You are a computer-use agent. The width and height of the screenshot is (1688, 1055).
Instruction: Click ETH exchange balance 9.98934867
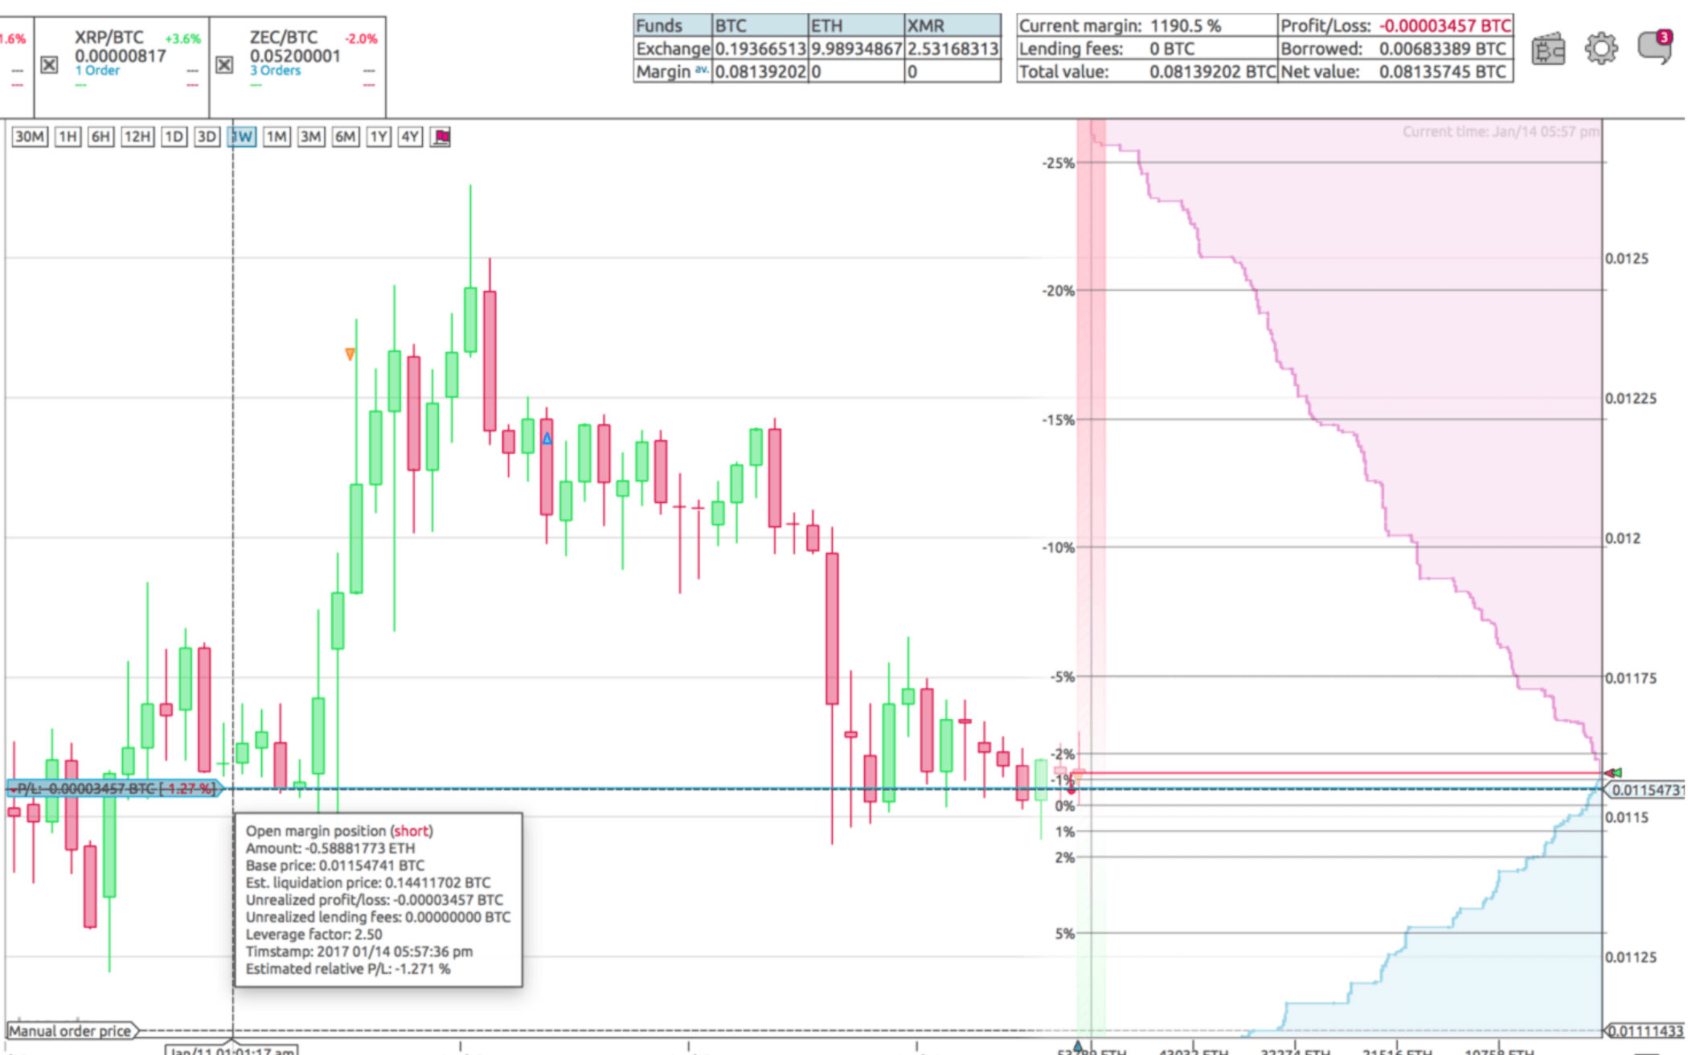[x=856, y=49]
